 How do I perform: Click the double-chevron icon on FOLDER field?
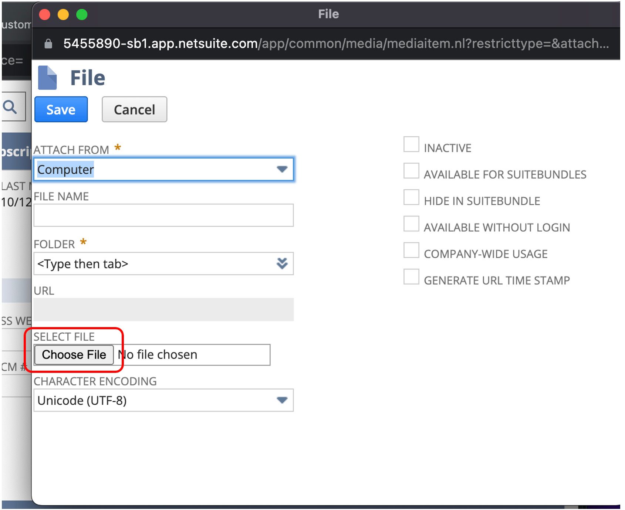[282, 263]
